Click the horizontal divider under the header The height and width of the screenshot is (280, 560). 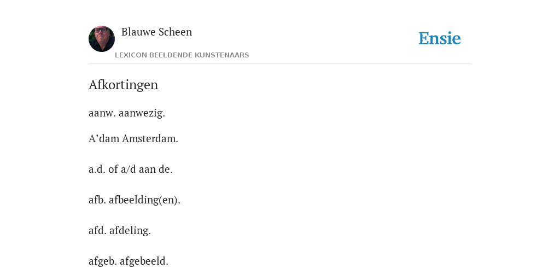click(x=280, y=63)
